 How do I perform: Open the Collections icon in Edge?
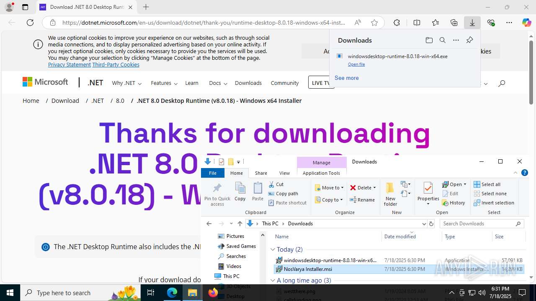pyautogui.click(x=454, y=23)
